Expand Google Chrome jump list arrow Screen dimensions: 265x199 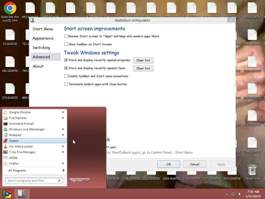[x=63, y=112]
